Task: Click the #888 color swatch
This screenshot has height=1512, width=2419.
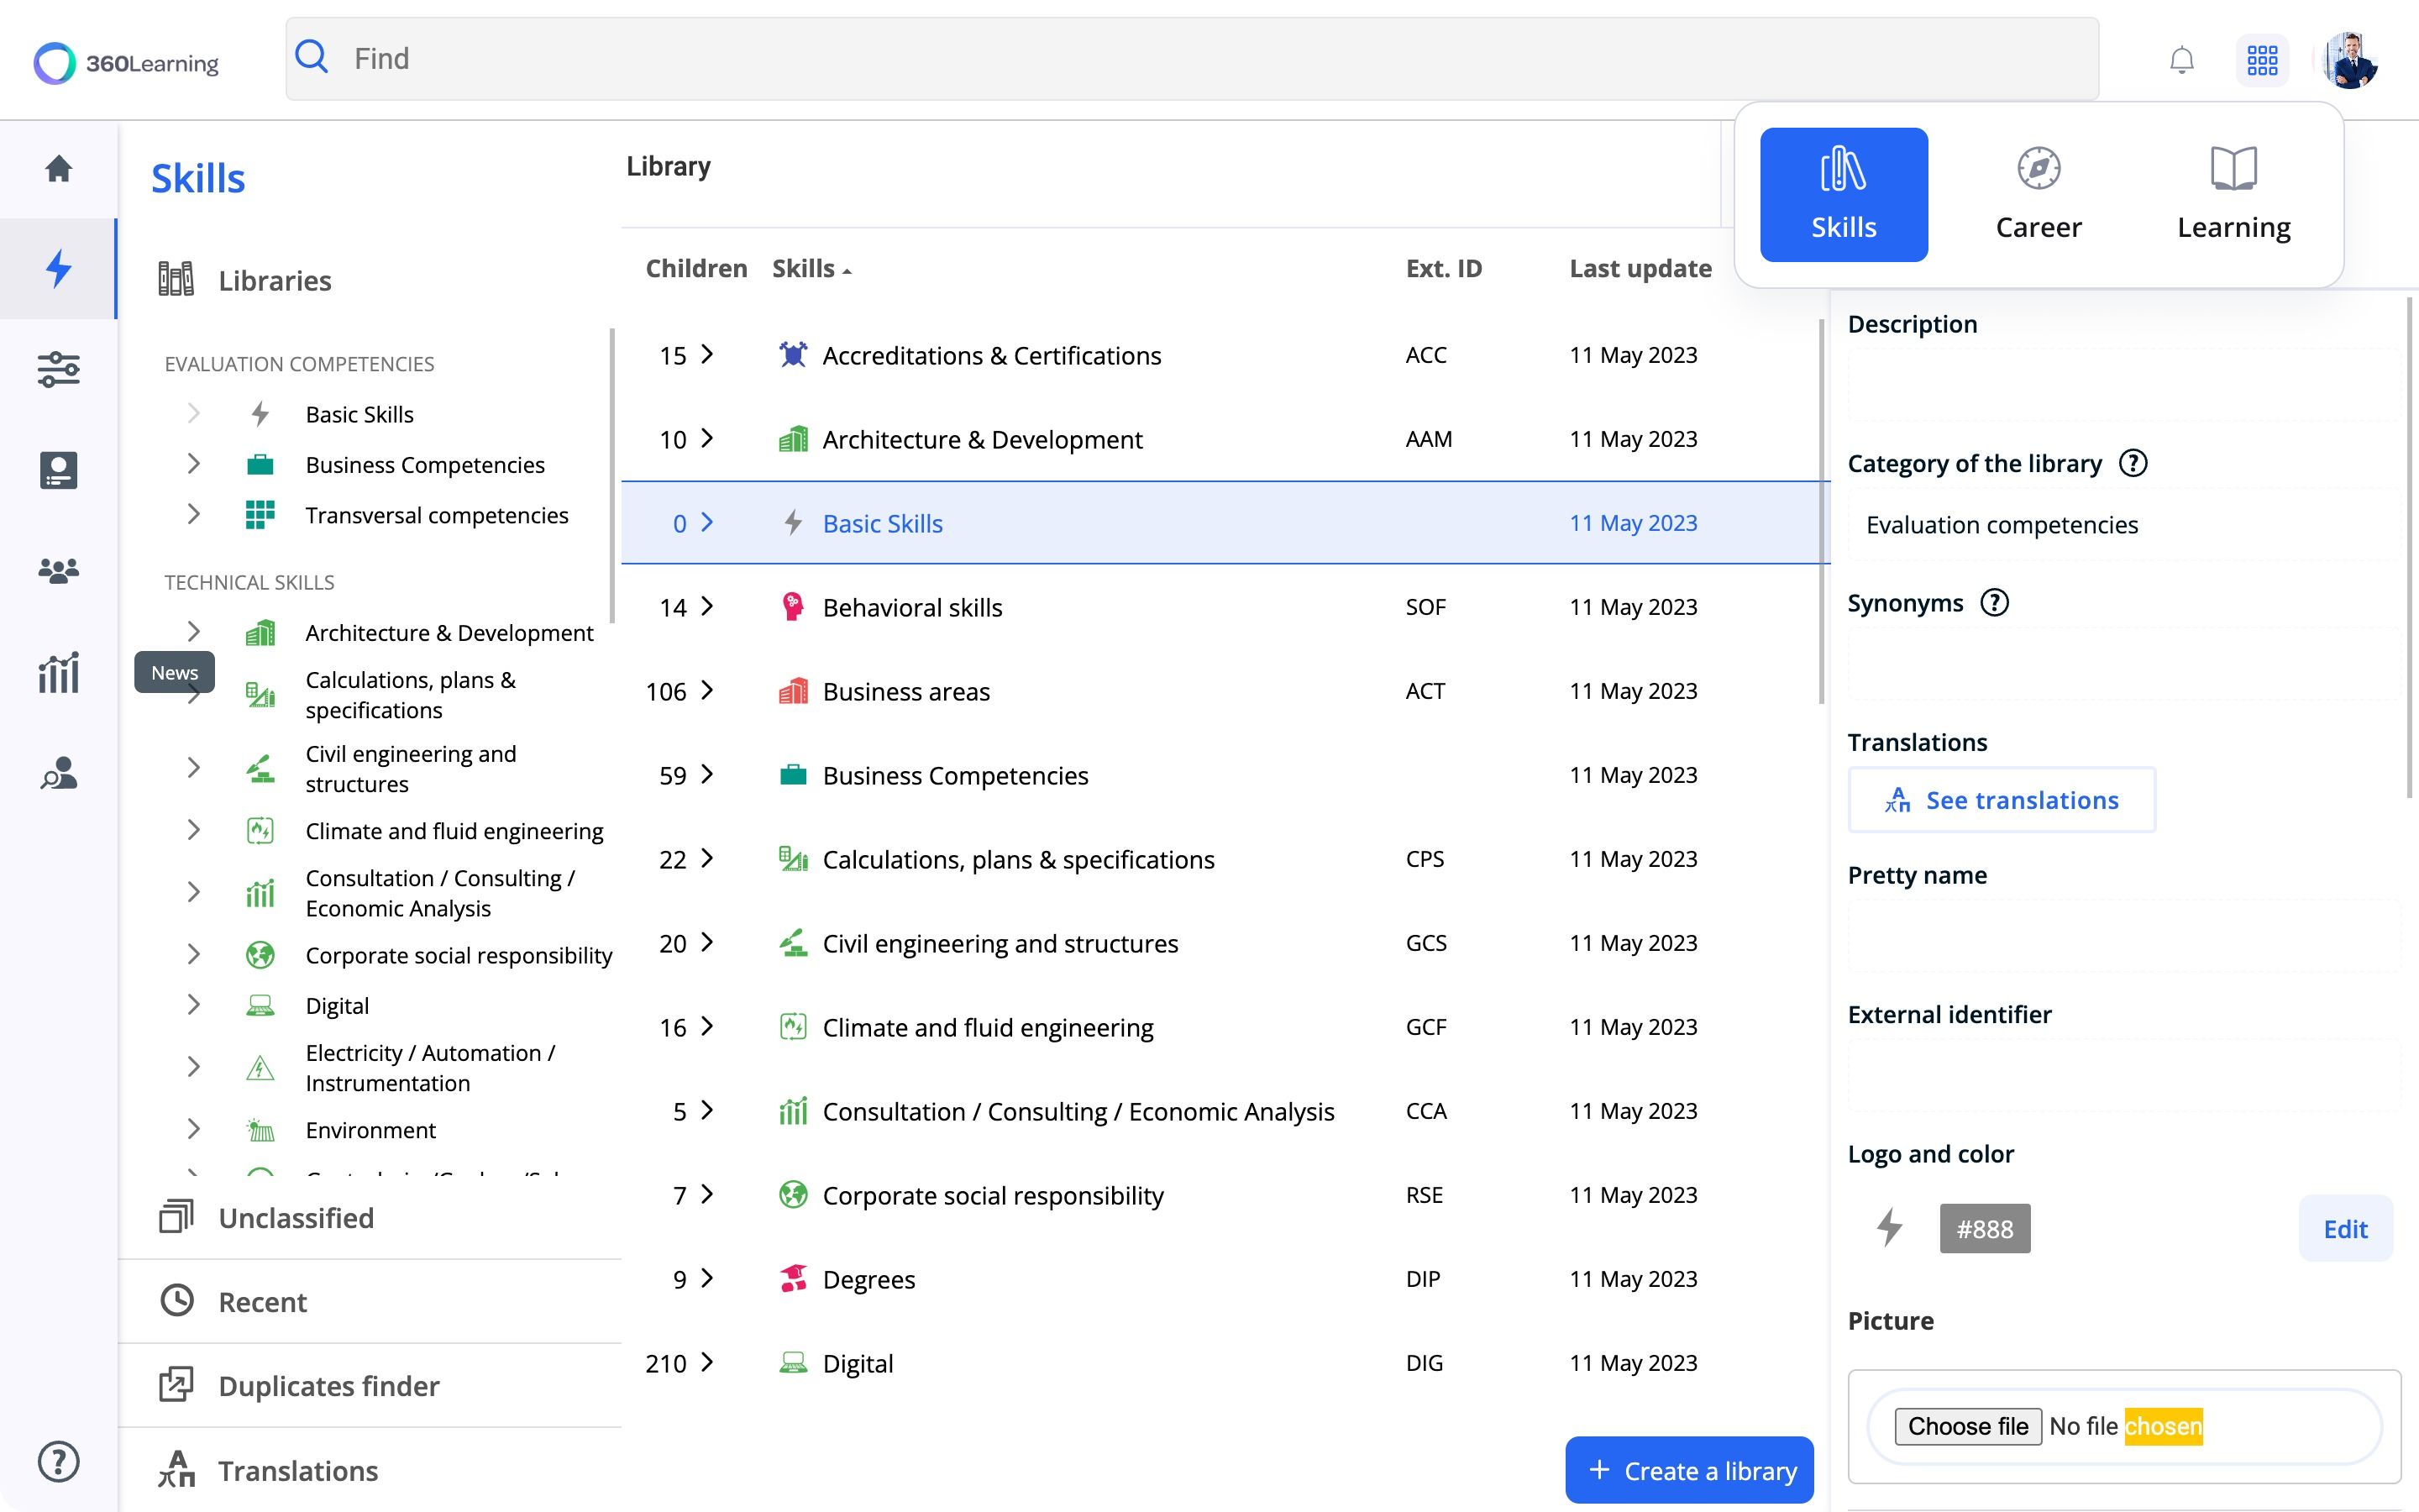Action: pyautogui.click(x=1984, y=1229)
